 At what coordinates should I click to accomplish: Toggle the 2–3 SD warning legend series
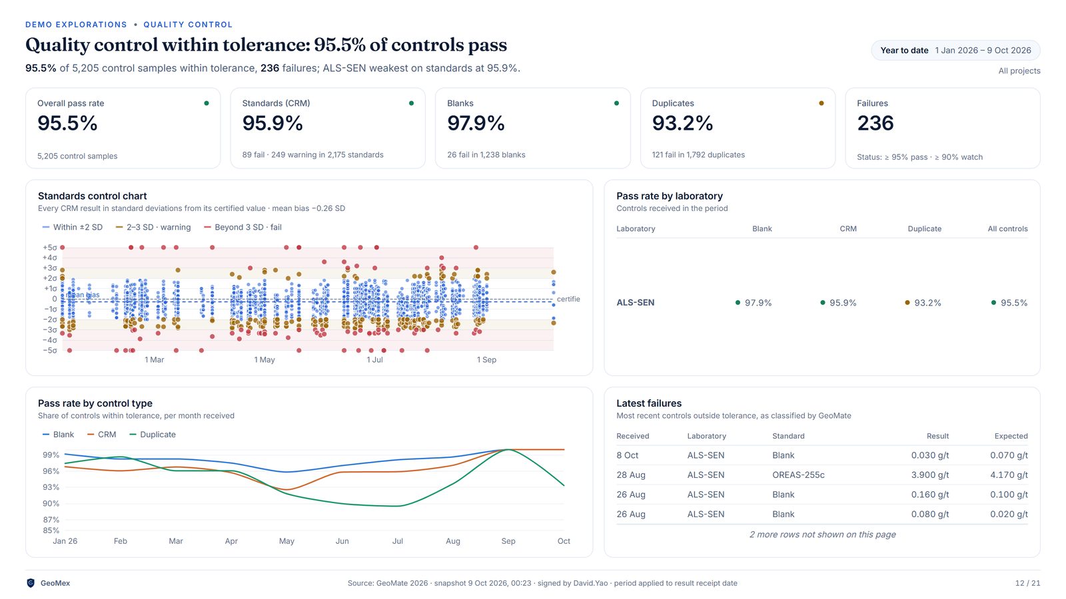pyautogui.click(x=153, y=228)
